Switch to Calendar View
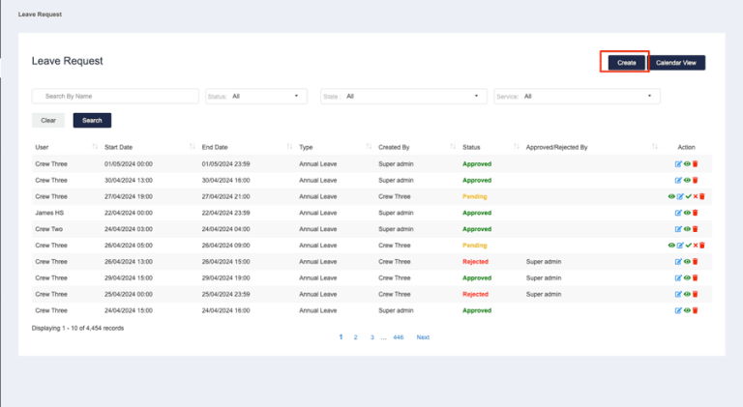The width and height of the screenshot is (743, 407). [676, 63]
